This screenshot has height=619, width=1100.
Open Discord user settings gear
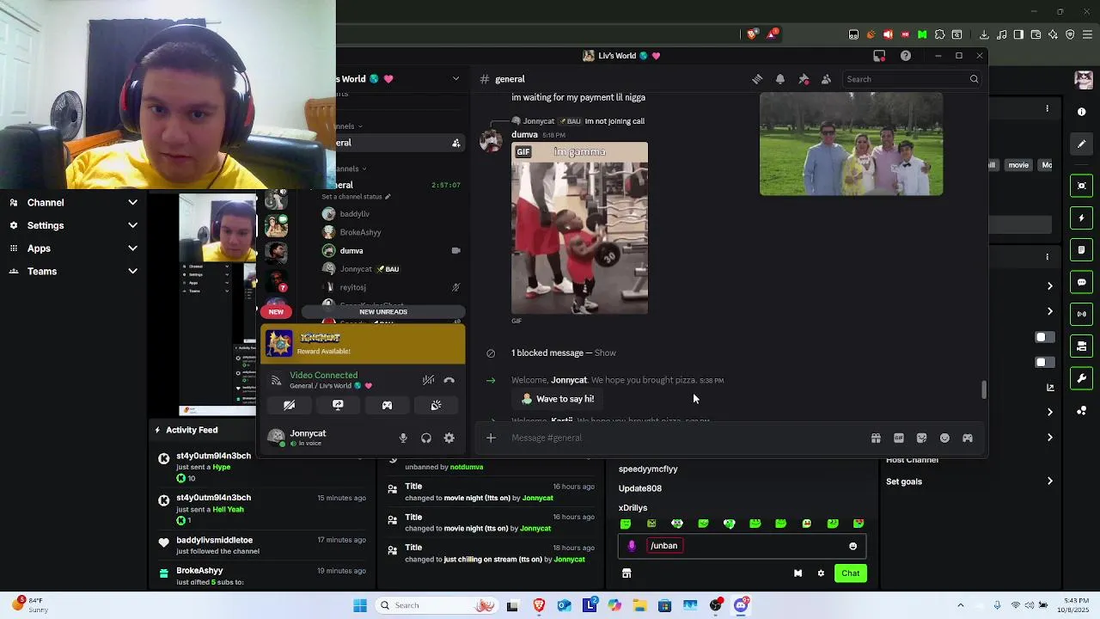click(449, 438)
